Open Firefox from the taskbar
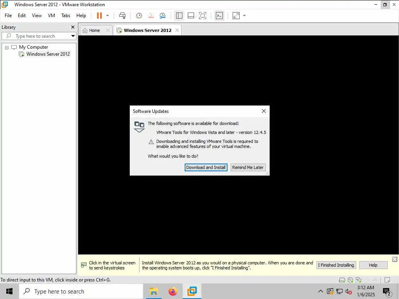 coord(173,291)
